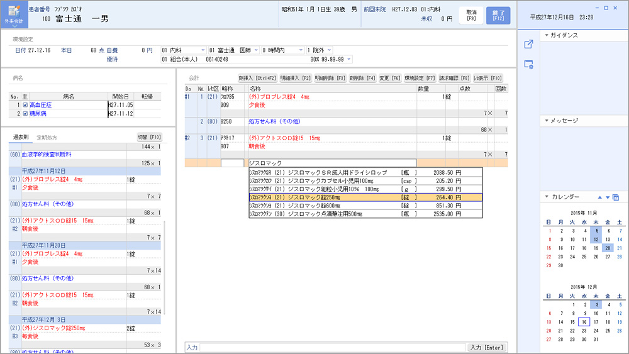The image size is (629, 354).
Task: Click the 入力 text field at bottom
Action: (x=333, y=347)
